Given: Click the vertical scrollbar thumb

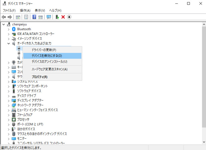Looking at the screenshot, I should pyautogui.click(x=204, y=77).
